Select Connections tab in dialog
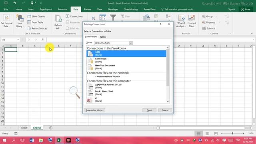256x144 pixels. coord(91,36)
